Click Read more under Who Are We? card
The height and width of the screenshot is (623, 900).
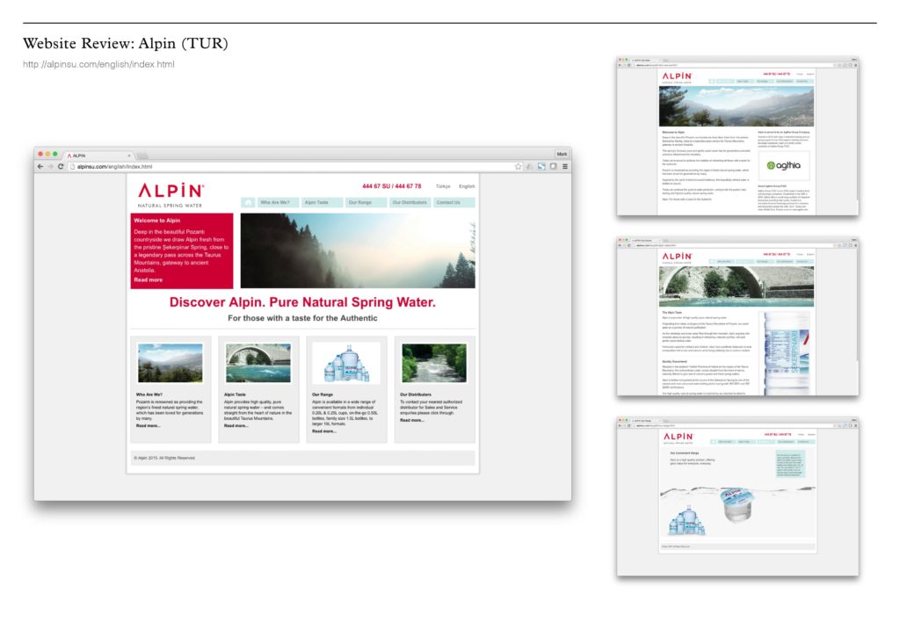click(x=148, y=425)
